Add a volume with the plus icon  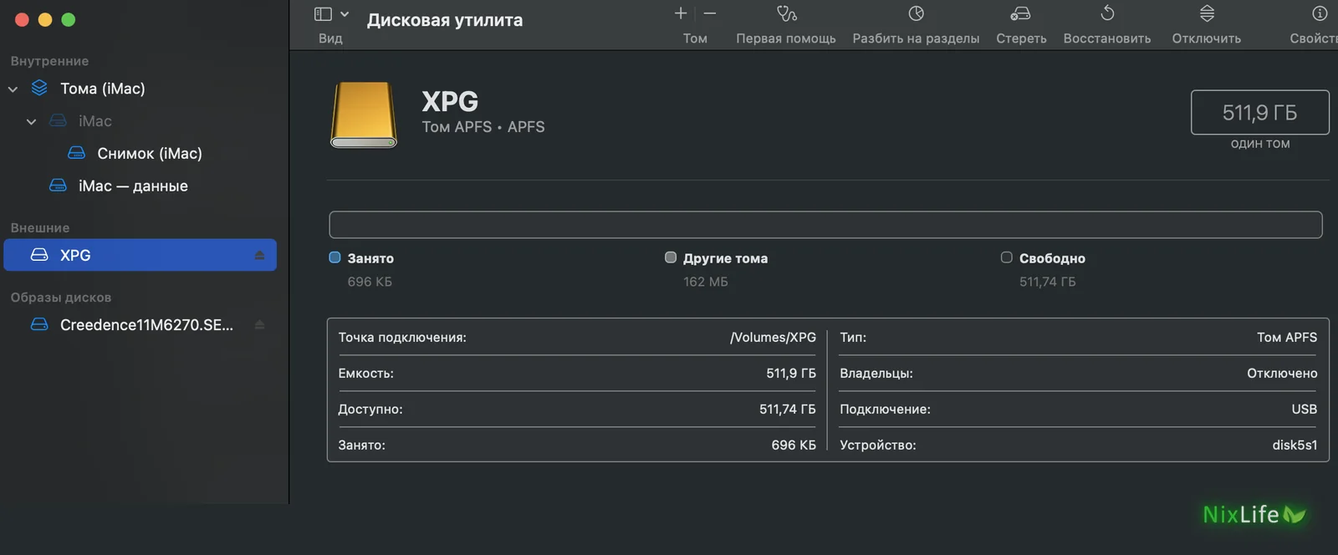(x=681, y=13)
